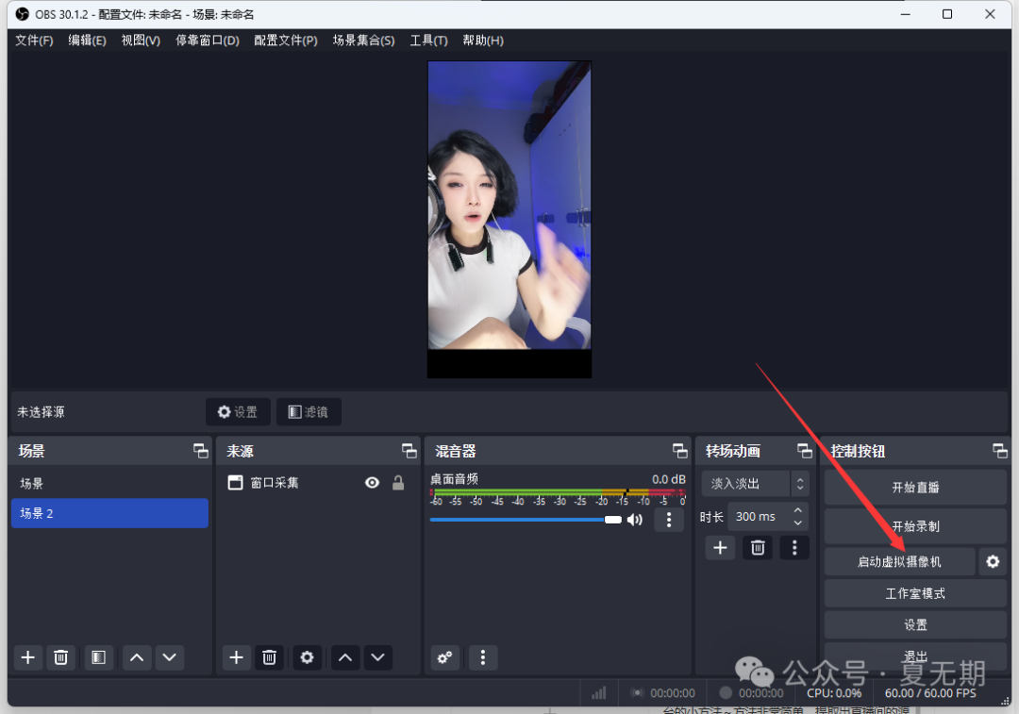Viewport: 1019px width, 714px height.
Task: Open source properties gear in 来源 panel
Action: point(307,657)
